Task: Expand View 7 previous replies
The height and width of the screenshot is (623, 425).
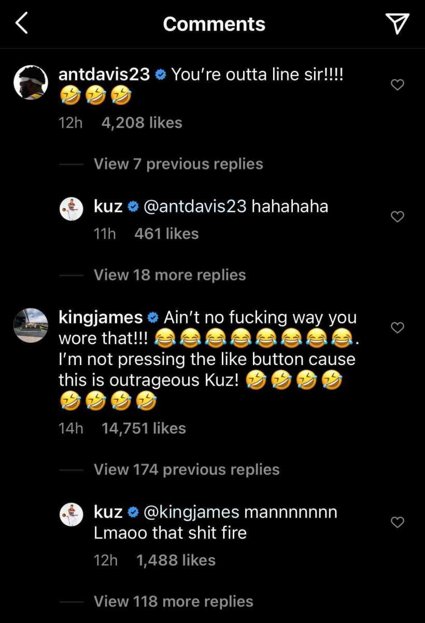Action: point(178,164)
